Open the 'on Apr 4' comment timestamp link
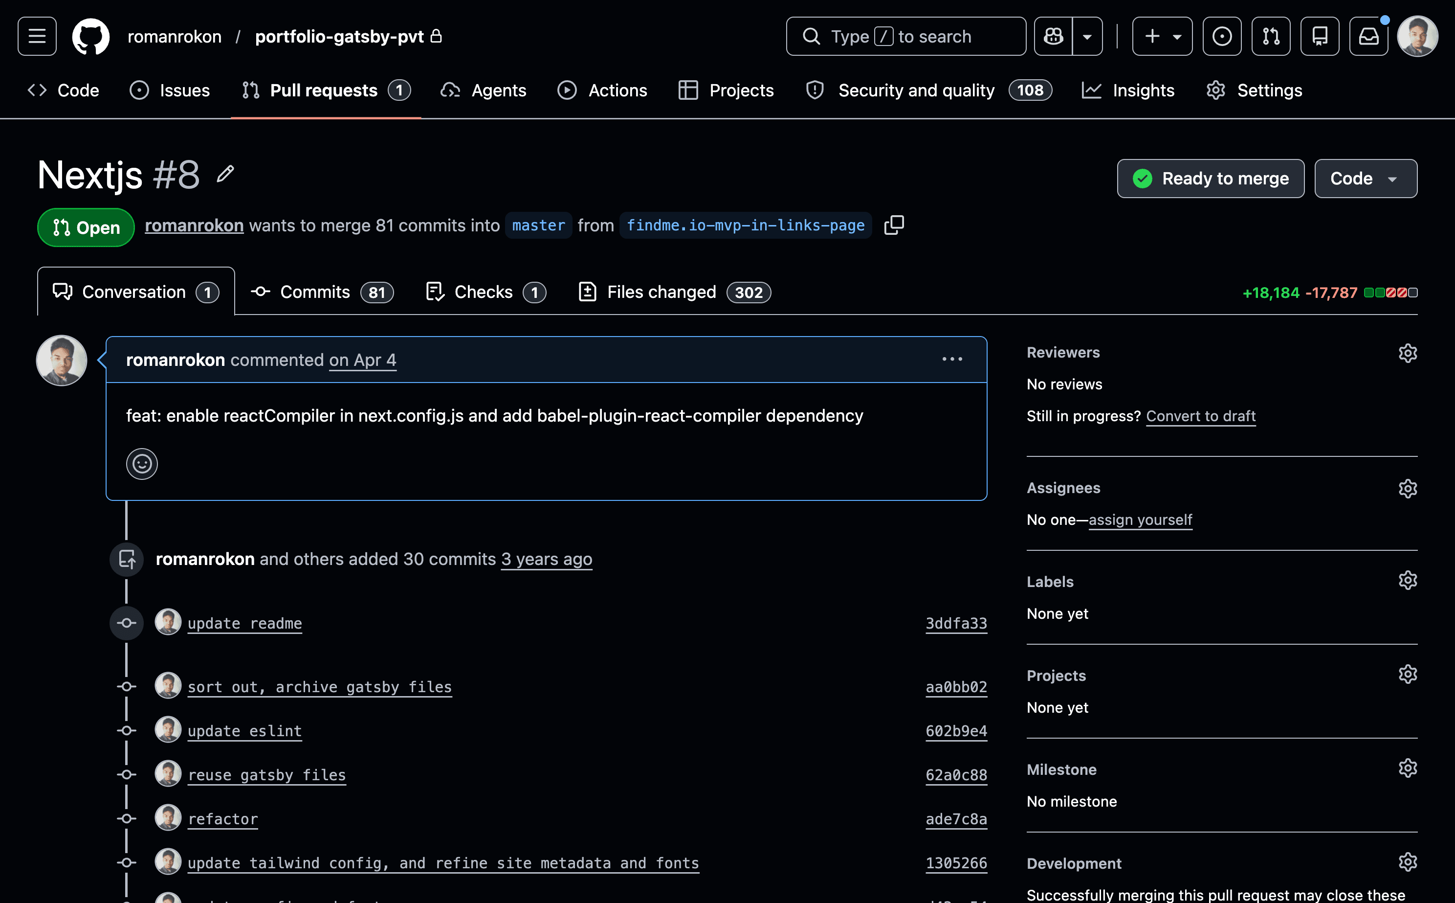Viewport: 1455px width, 903px height. tap(362, 360)
